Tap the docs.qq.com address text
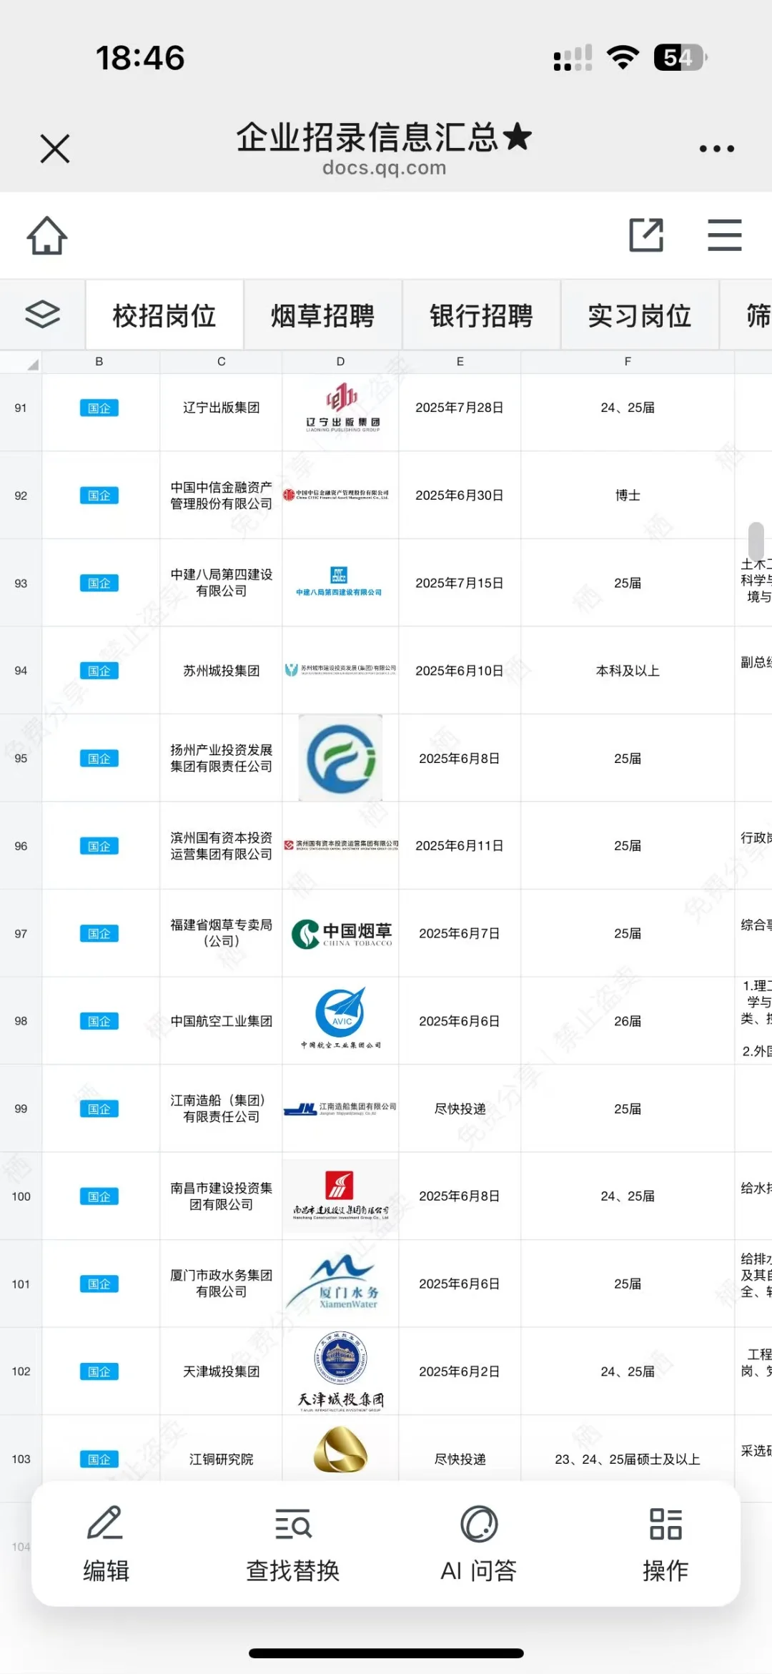This screenshot has width=772, height=1674. (385, 168)
